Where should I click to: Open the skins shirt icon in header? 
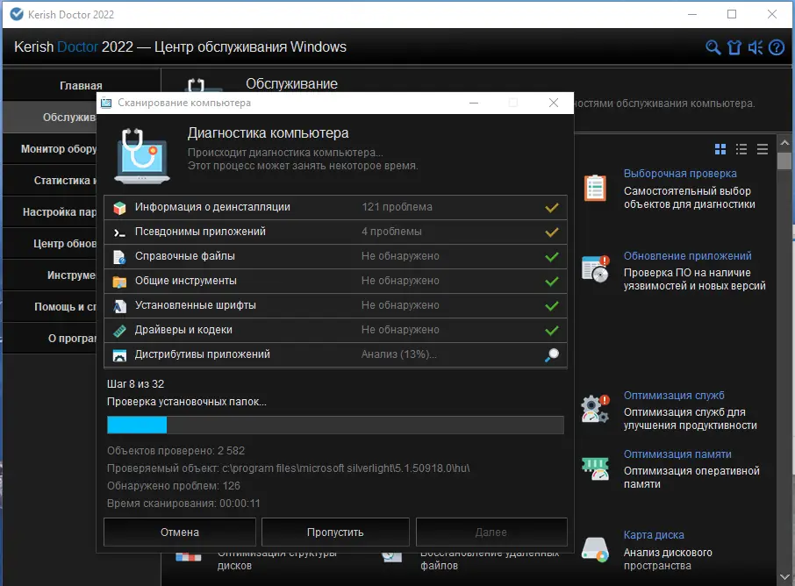(734, 47)
